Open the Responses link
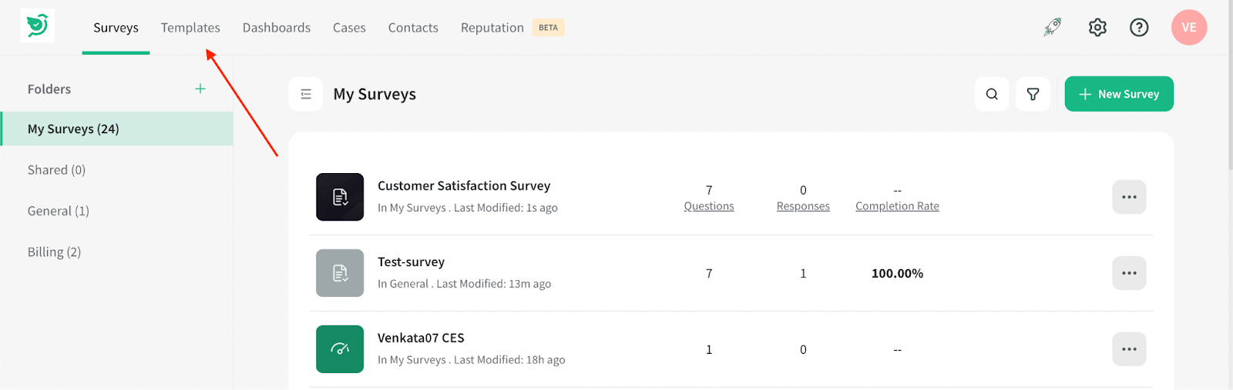Screen dimensions: 1233x390 coord(803,206)
